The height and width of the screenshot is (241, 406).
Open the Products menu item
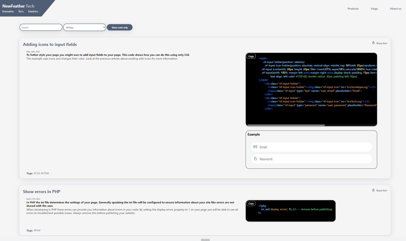(353, 9)
